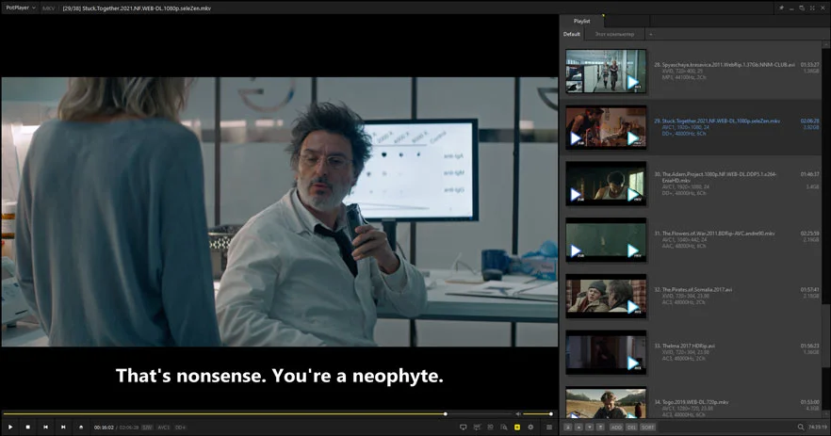Click the AVC1 video codec indicator
This screenshot has width=831, height=436.
coord(163,428)
